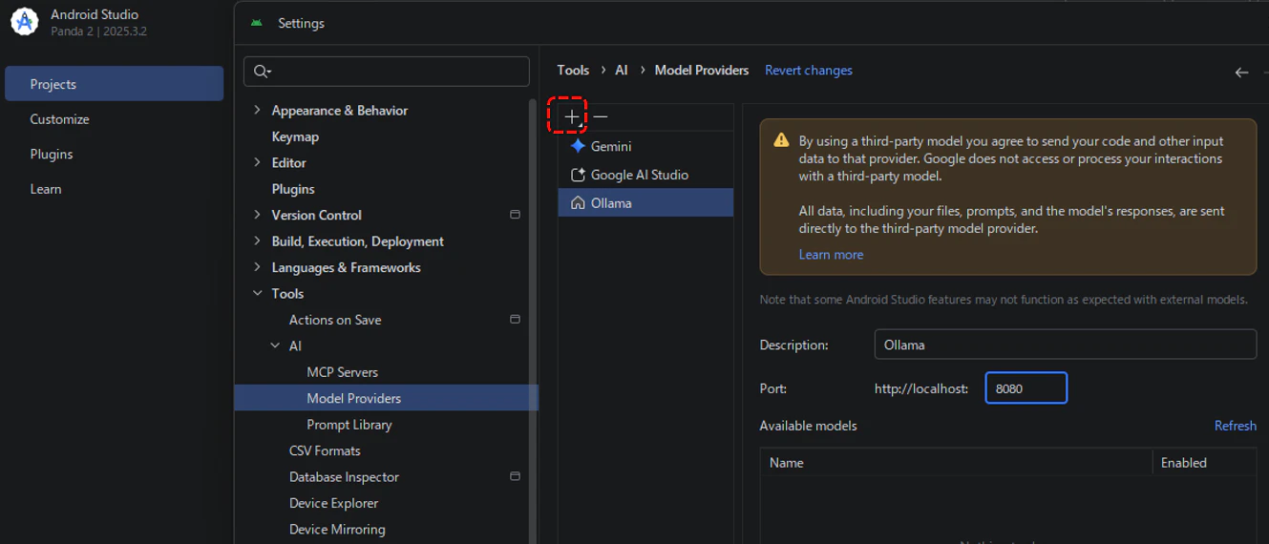Image resolution: width=1269 pixels, height=544 pixels.
Task: Select the Ollama provider row
Action: click(645, 202)
